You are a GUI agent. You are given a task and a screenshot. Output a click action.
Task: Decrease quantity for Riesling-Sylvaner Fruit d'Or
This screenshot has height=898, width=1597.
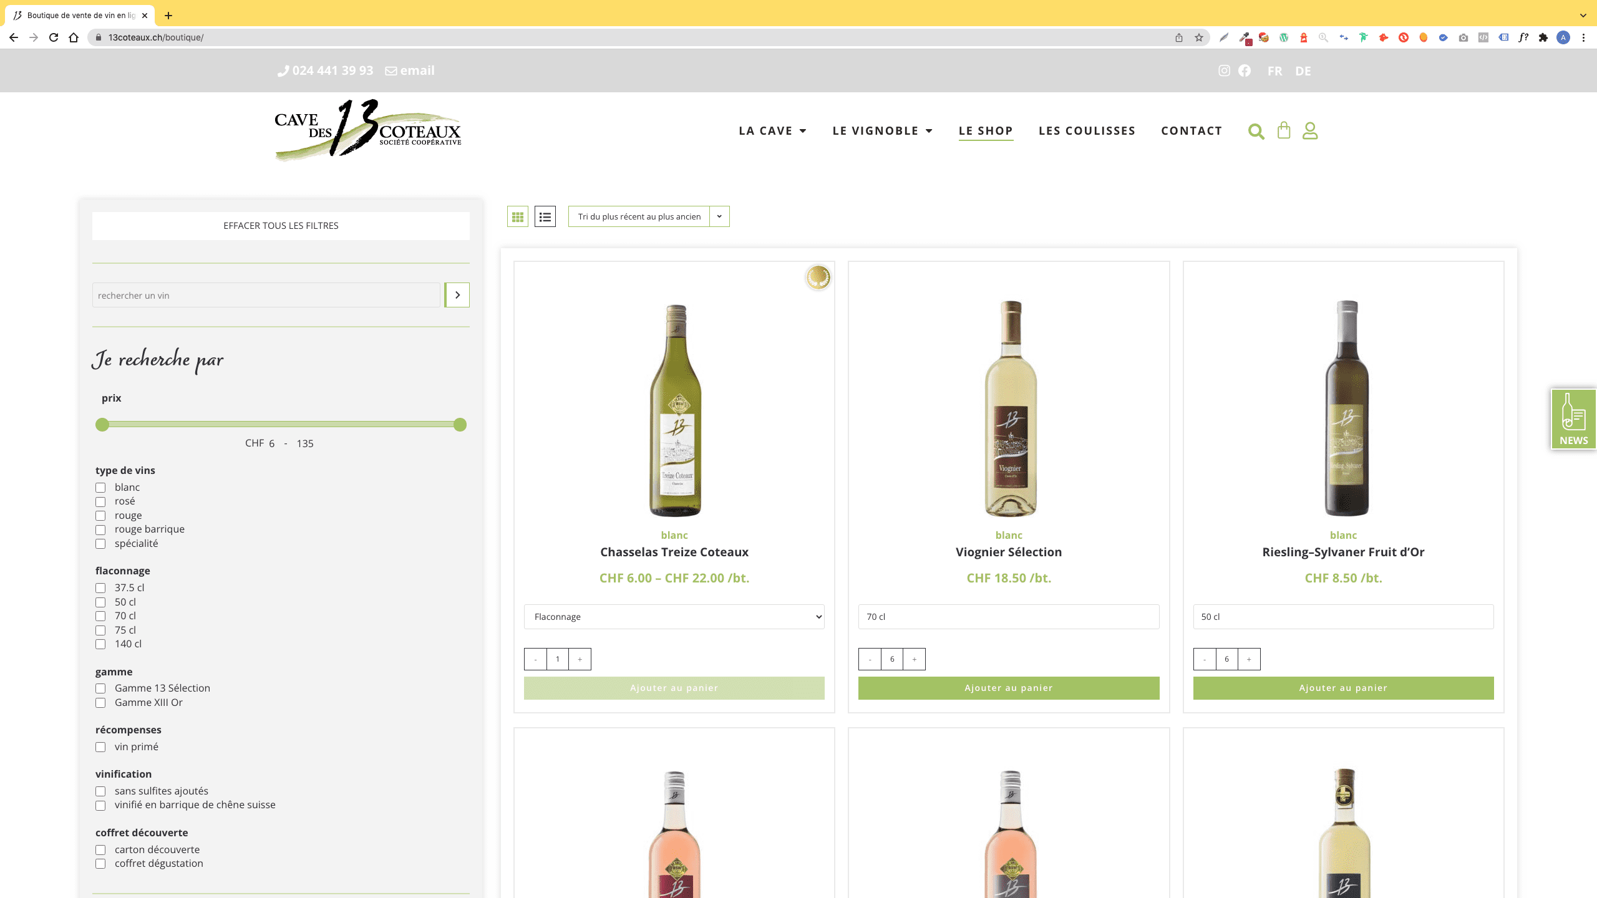coord(1205,659)
